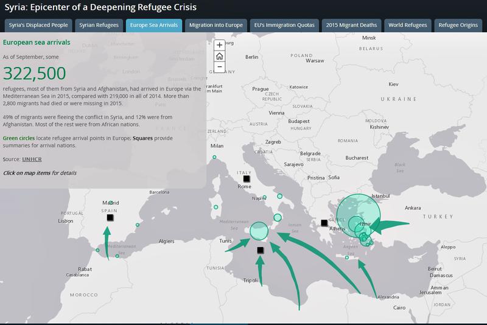This screenshot has width=487, height=325.
Task: Click the small green circle on Crete
Action: [346, 258]
